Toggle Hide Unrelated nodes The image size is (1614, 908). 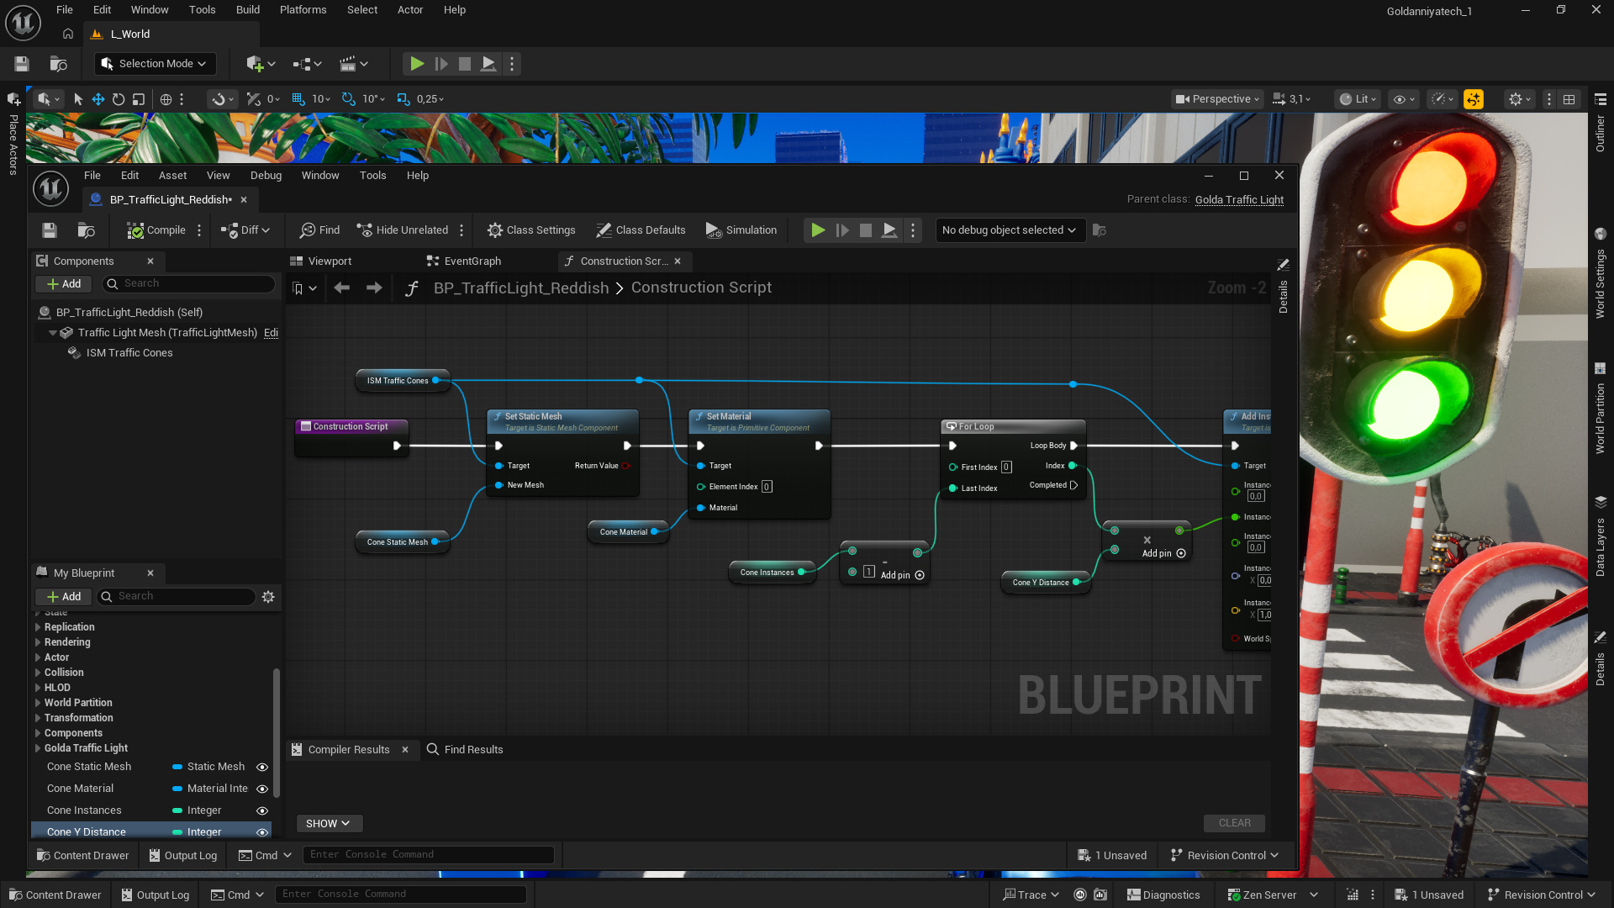click(x=403, y=230)
